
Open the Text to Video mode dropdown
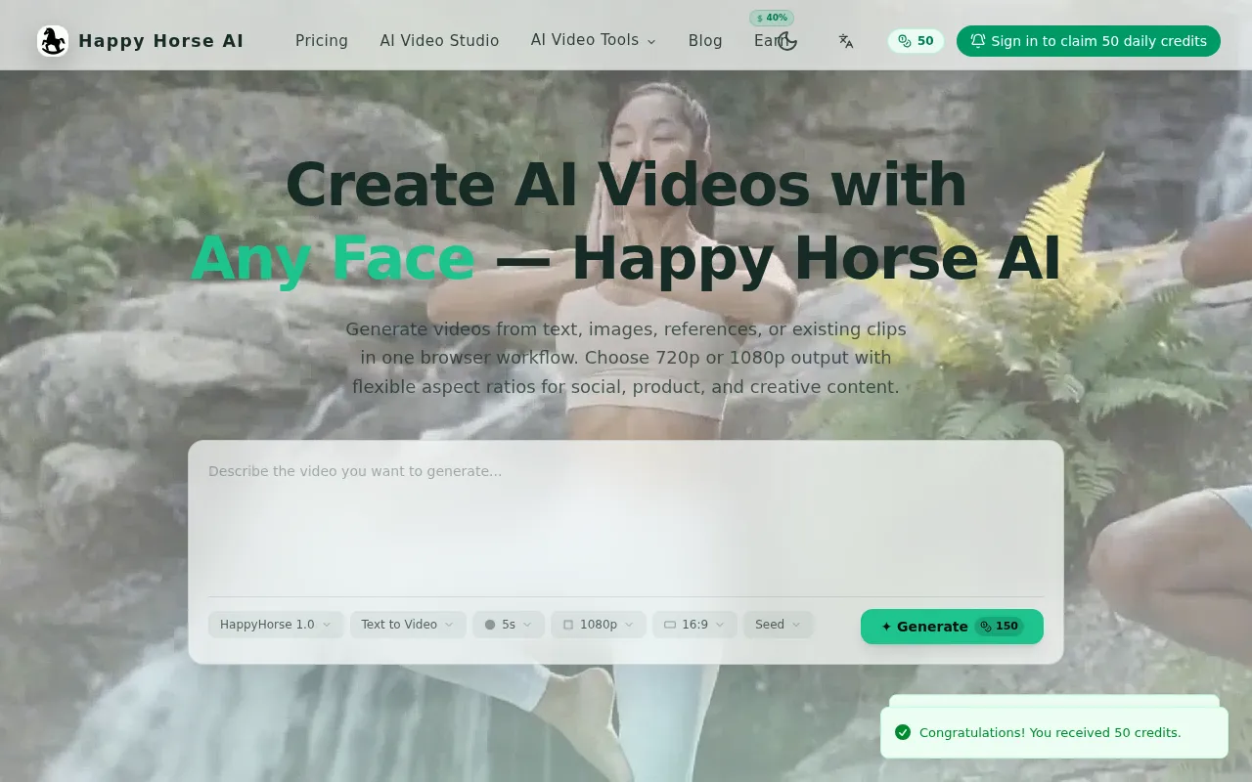pos(408,625)
